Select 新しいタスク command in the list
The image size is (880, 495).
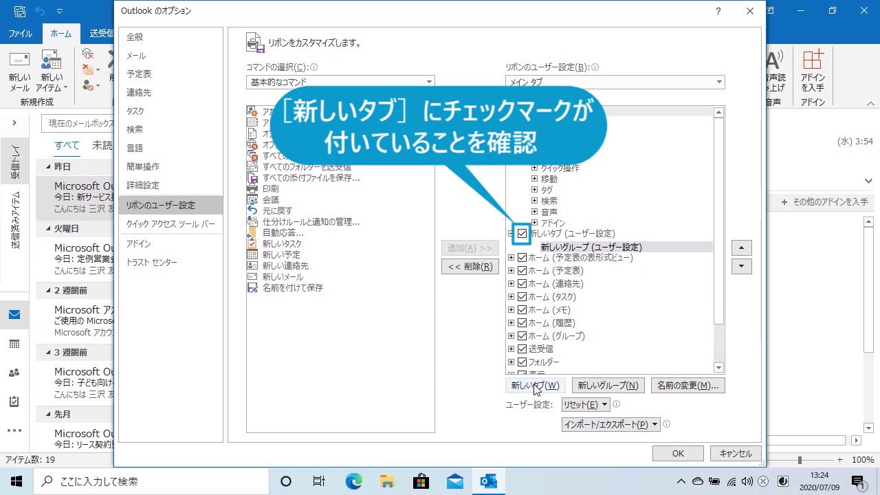tap(282, 243)
